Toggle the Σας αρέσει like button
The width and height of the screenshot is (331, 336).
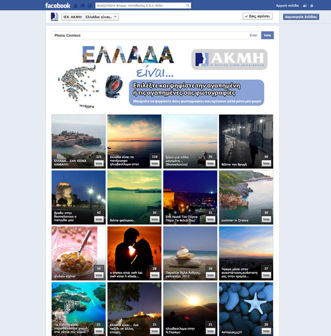(x=257, y=17)
